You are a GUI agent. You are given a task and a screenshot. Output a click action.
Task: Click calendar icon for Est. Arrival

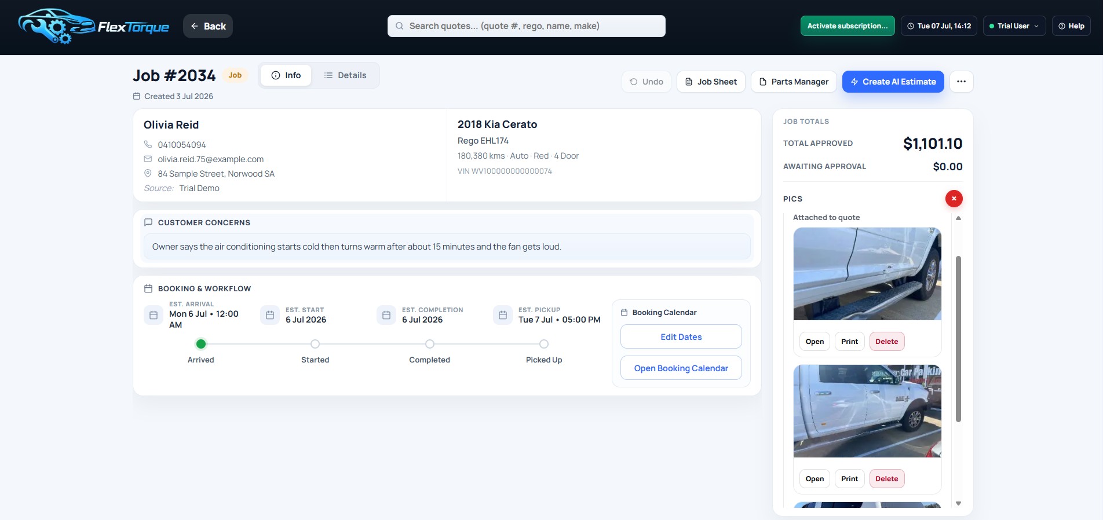tap(154, 315)
